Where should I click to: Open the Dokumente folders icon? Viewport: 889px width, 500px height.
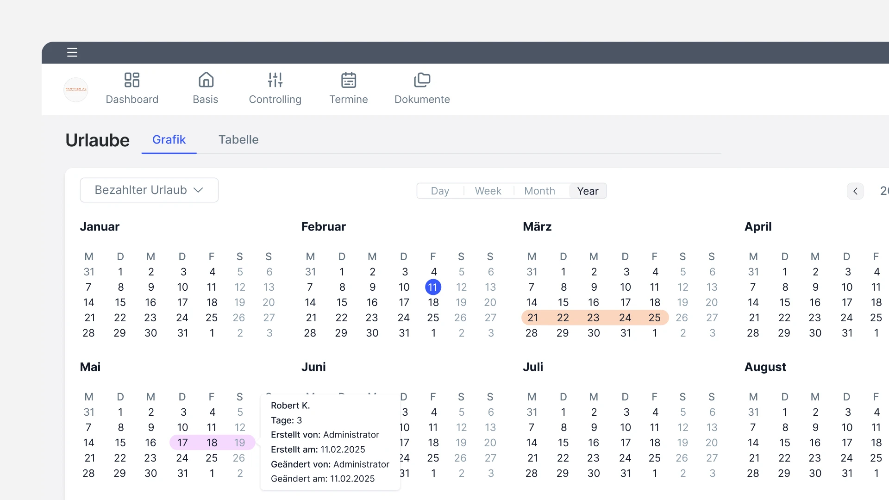click(x=422, y=80)
